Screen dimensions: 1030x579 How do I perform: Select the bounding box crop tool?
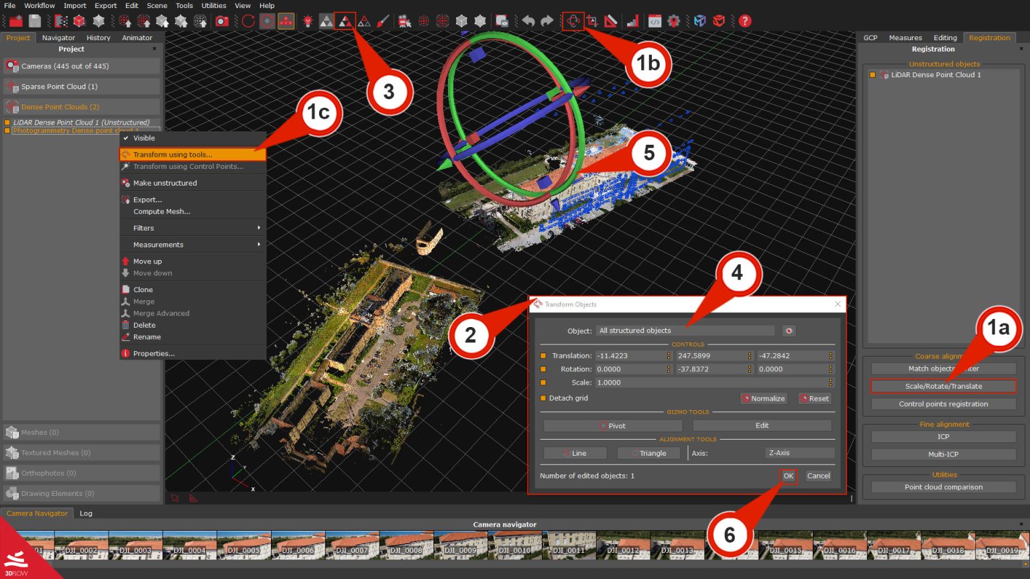(591, 21)
